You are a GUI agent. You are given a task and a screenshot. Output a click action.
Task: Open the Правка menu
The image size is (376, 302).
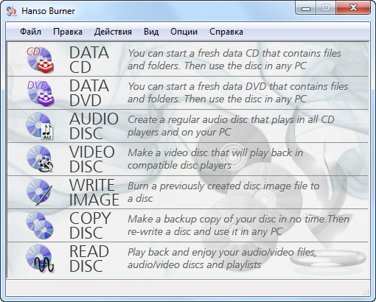68,32
